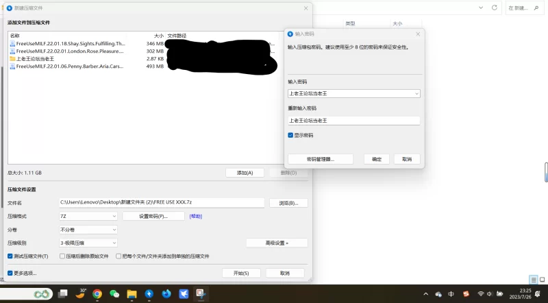Open the clock showing 23:25

tap(520, 293)
